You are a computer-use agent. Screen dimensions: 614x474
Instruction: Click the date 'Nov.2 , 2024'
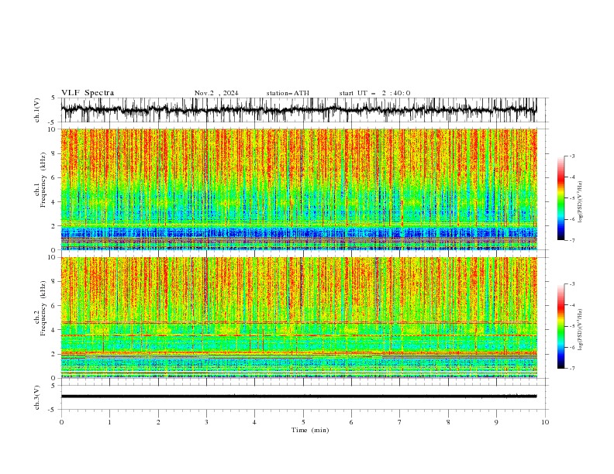coord(216,93)
